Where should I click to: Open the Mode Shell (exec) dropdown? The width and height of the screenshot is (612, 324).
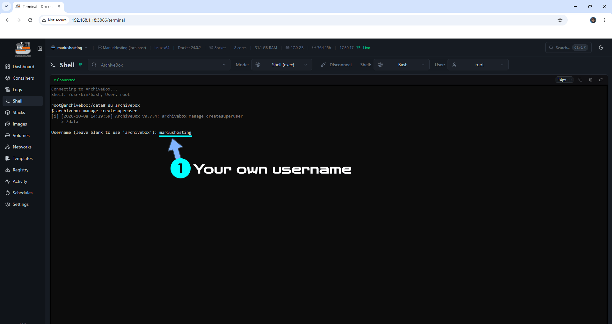point(282,65)
